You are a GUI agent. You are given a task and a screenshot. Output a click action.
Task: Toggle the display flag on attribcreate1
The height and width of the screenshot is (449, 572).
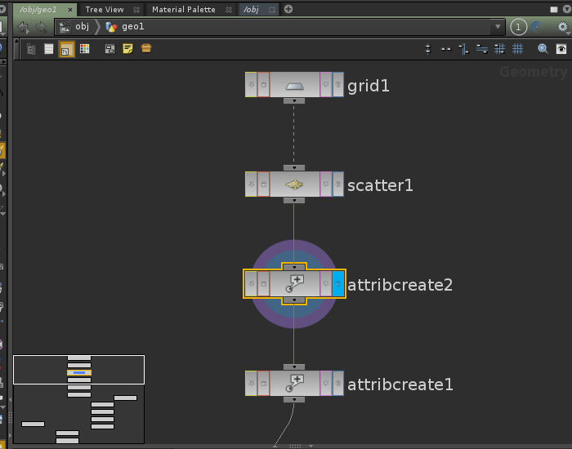coord(338,383)
